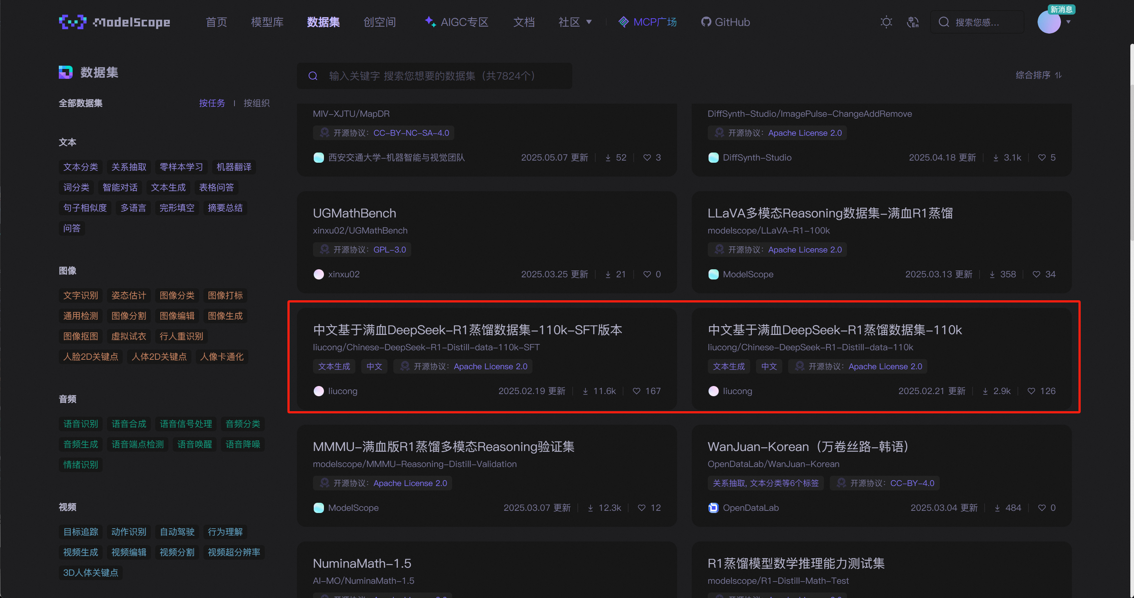
Task: Filter by 虚拟试衣 tag
Action: click(x=129, y=336)
